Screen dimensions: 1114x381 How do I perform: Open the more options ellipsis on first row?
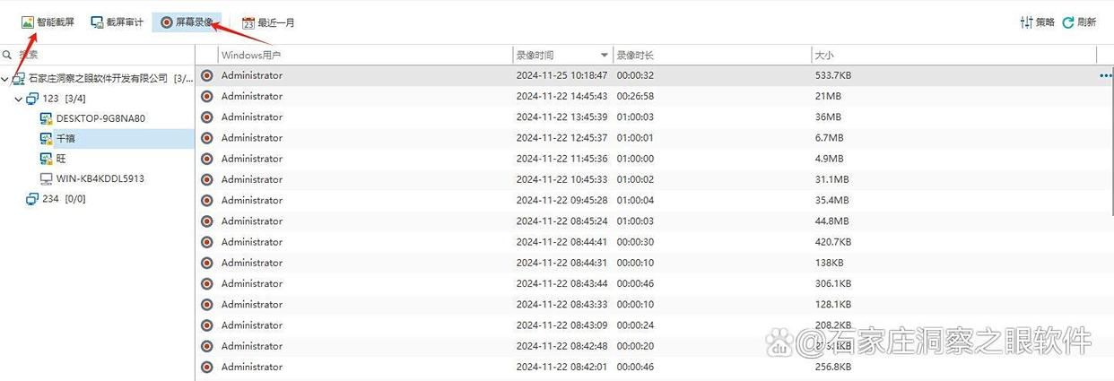(x=1105, y=76)
